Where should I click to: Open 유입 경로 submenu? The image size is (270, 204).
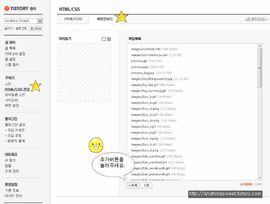point(13,136)
